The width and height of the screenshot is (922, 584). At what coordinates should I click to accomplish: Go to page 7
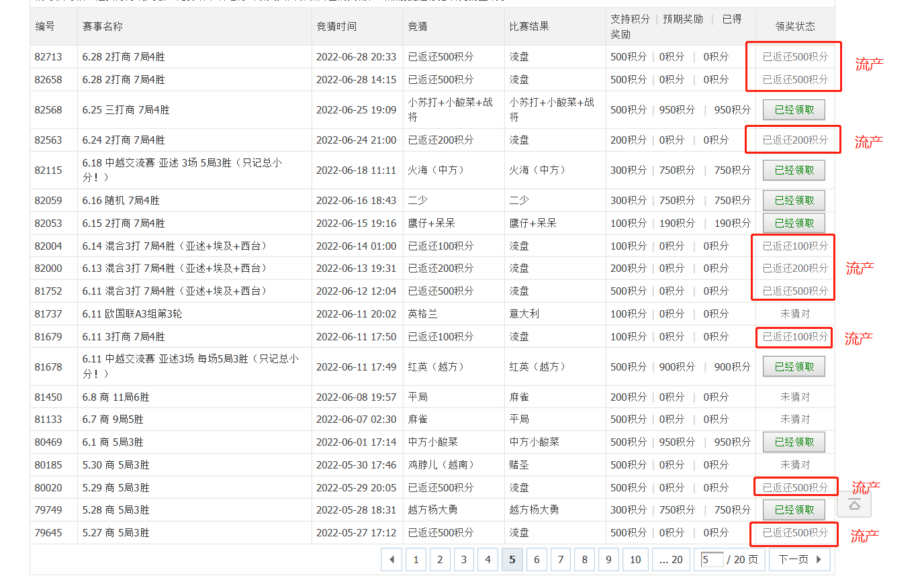coord(561,559)
